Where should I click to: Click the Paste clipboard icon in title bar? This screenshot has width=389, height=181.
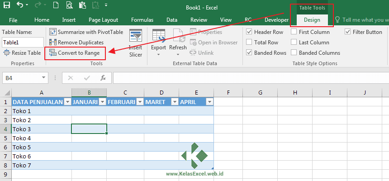82,5
